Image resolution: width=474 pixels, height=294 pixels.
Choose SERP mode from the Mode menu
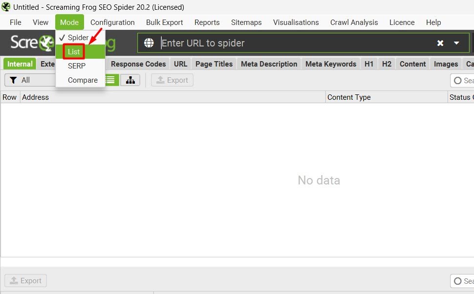[80, 66]
